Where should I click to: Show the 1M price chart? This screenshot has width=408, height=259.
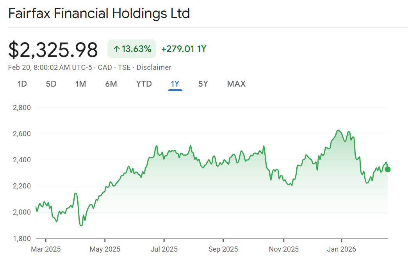[81, 84]
